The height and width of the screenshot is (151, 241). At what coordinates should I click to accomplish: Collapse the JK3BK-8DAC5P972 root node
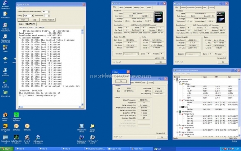[x=175, y=79]
